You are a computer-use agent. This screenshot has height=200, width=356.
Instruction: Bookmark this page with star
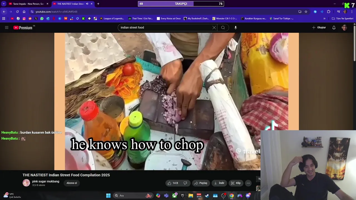coord(306,12)
